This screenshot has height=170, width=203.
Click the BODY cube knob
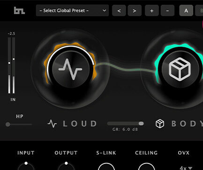180,69
